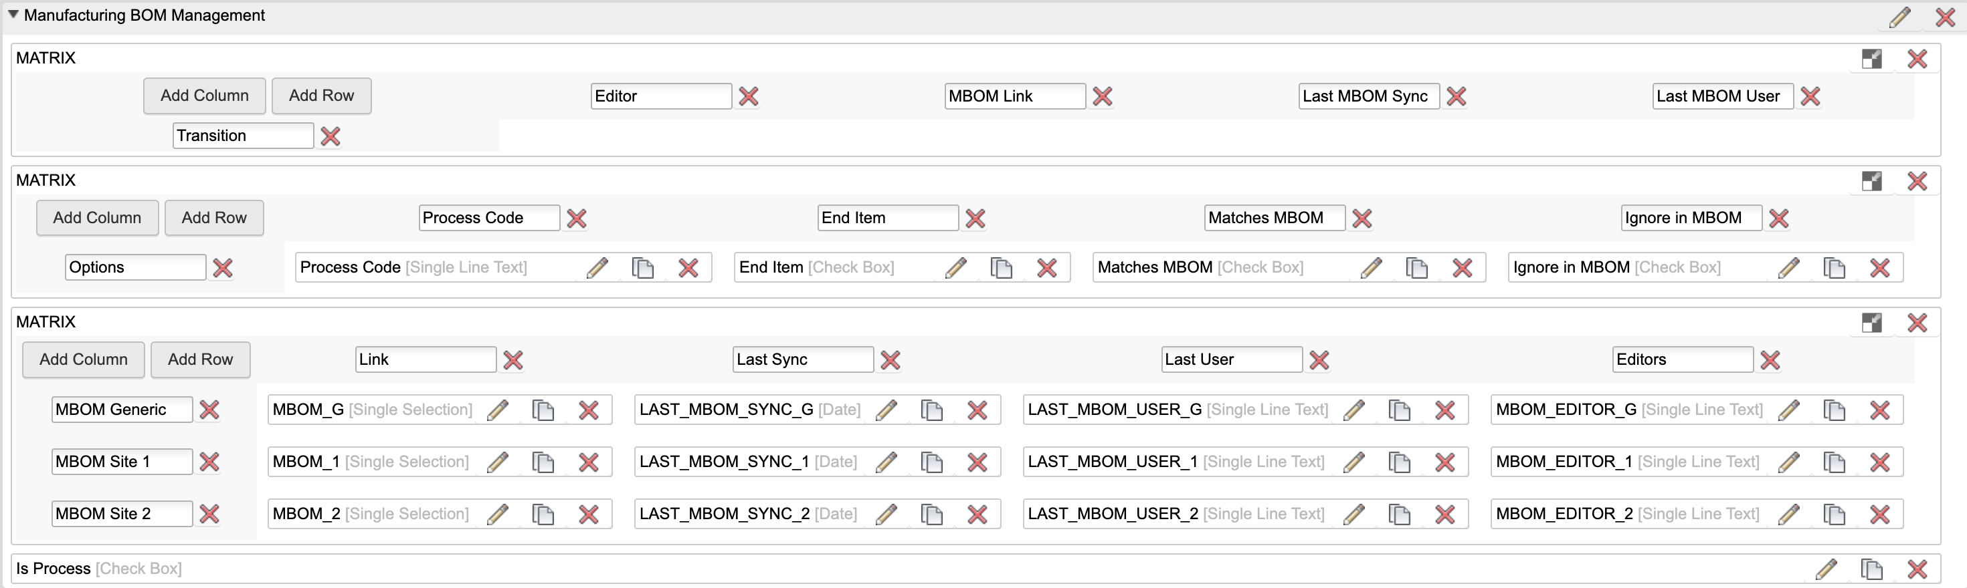The height and width of the screenshot is (588, 1967).
Task: Toggle layout icon of first MATRIX
Action: click(1871, 59)
